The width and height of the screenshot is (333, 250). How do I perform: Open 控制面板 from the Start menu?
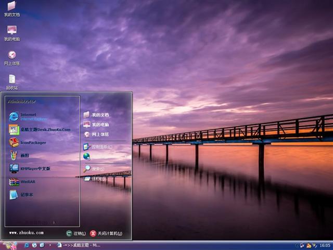click(101, 147)
